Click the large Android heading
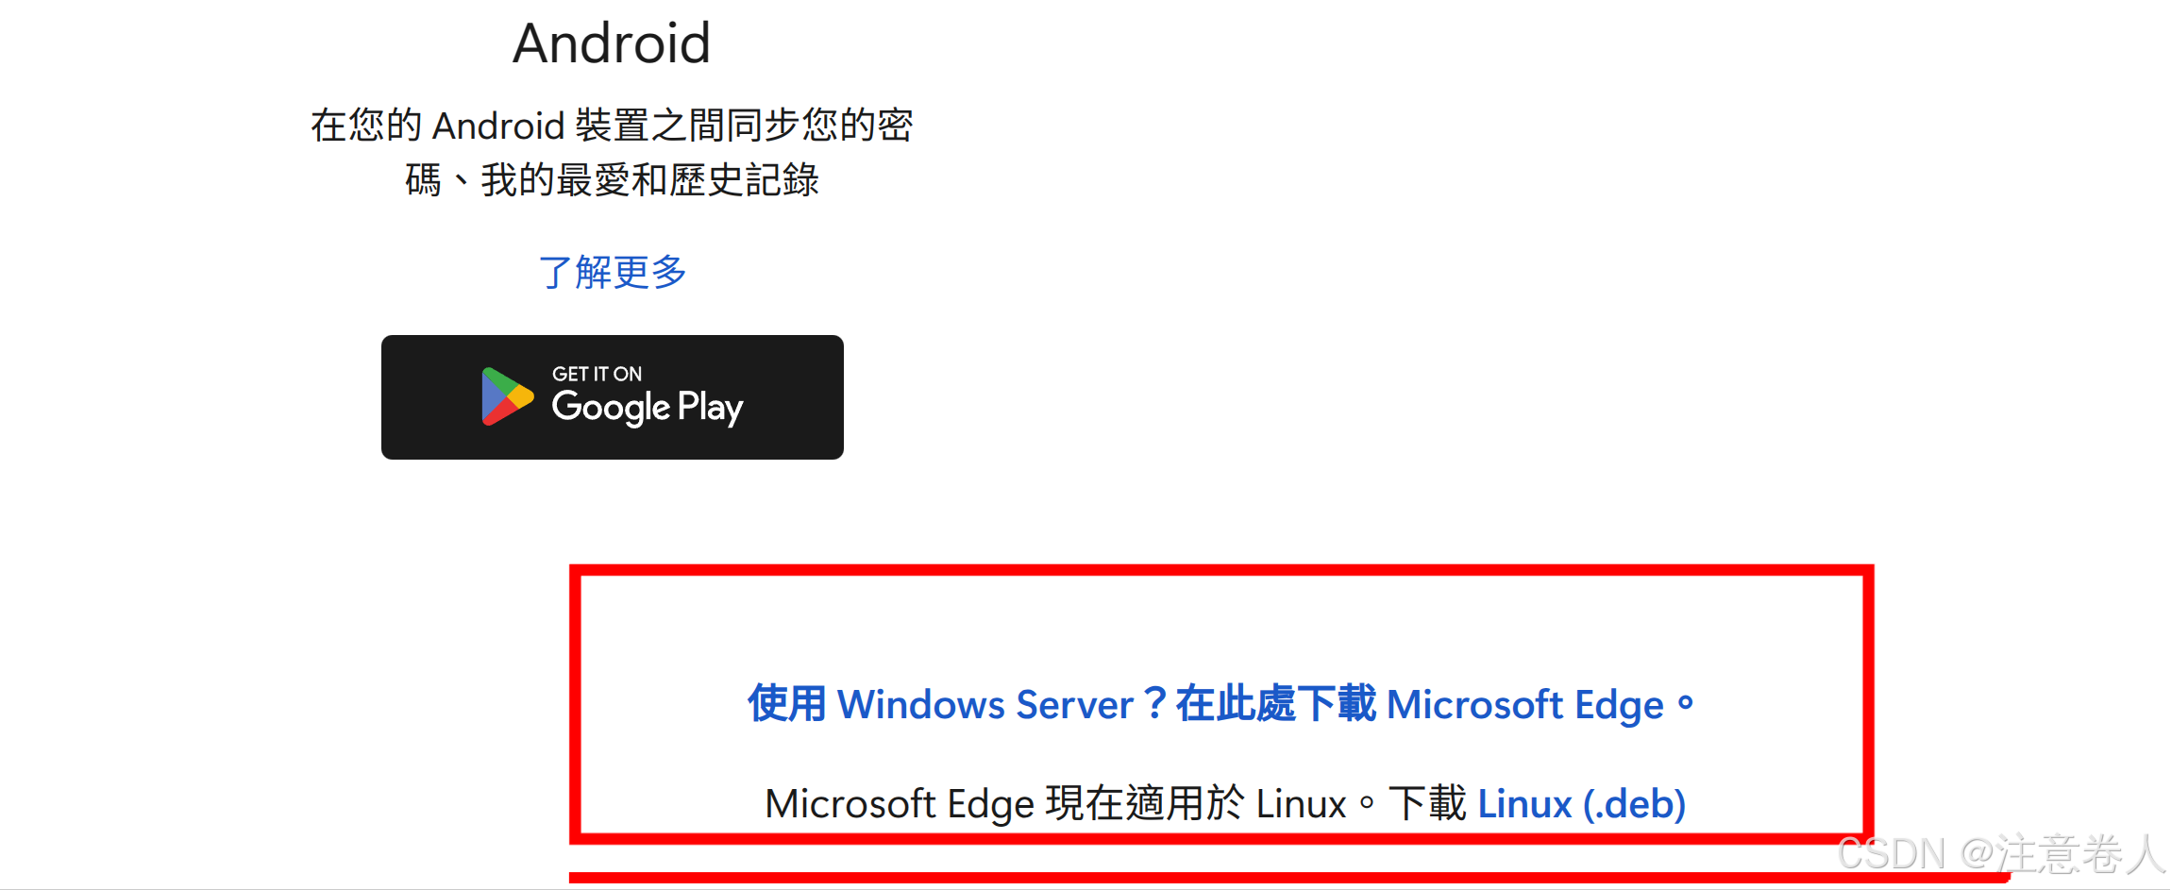 tap(612, 43)
